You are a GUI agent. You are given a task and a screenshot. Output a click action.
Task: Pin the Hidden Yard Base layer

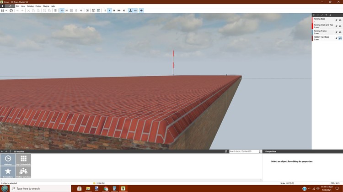pos(337,38)
